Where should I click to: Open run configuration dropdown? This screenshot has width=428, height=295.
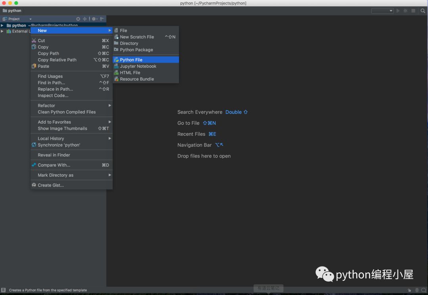[x=382, y=11]
